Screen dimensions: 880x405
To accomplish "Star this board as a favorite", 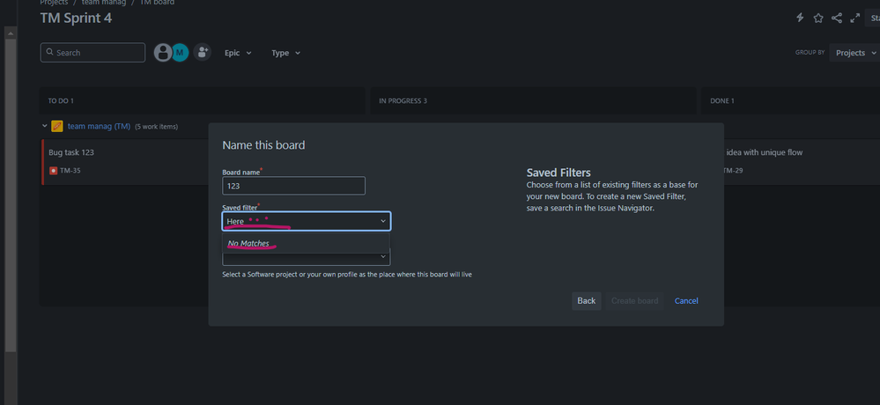I will tap(818, 18).
